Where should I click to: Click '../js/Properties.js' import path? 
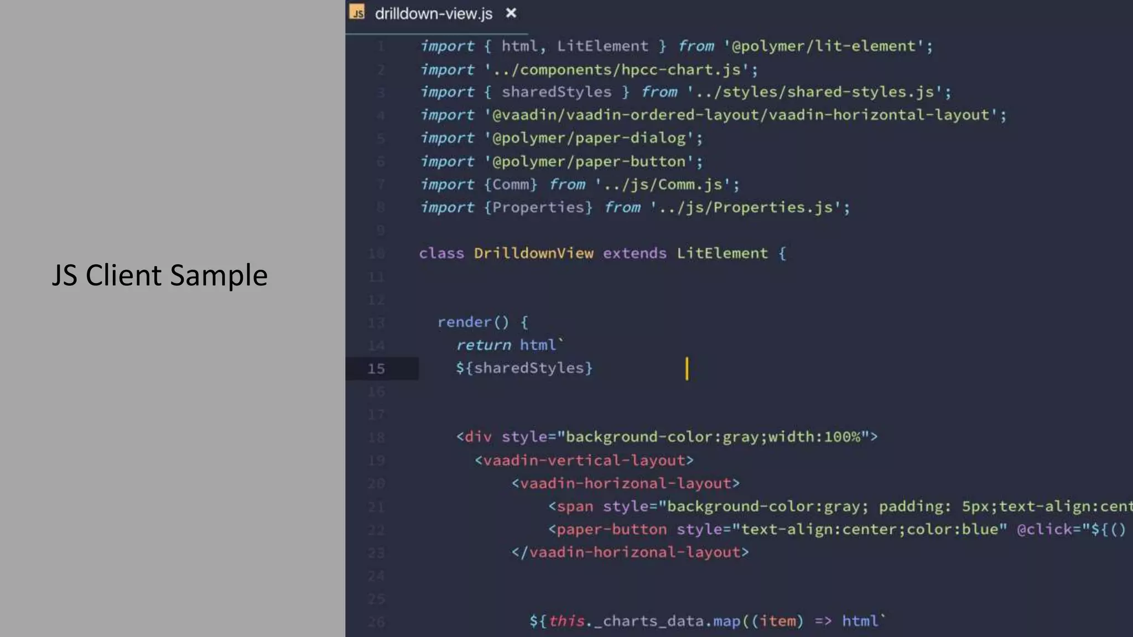click(745, 208)
